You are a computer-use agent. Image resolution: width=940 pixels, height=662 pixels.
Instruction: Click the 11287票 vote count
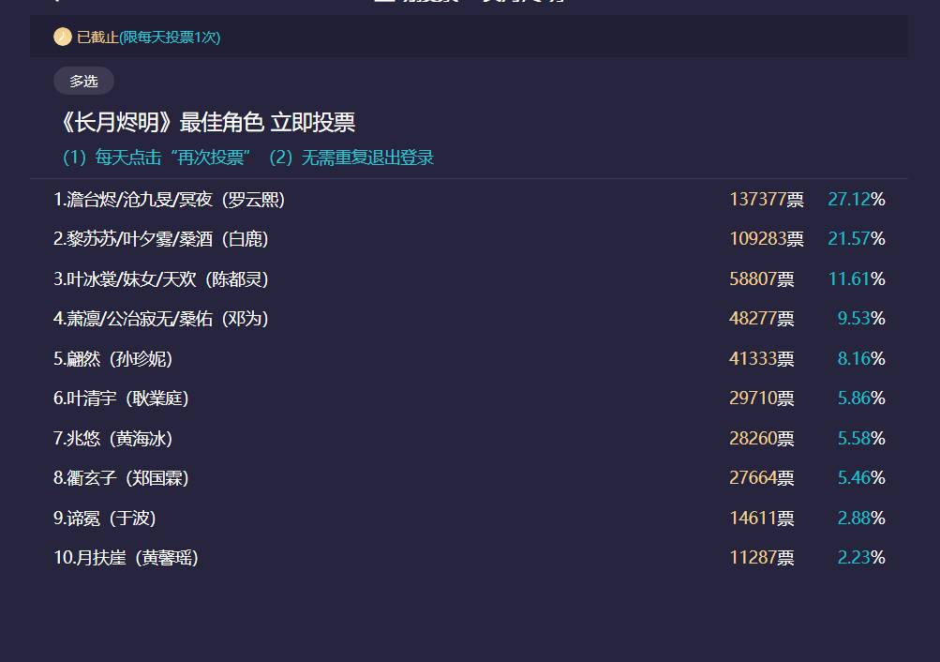click(761, 558)
